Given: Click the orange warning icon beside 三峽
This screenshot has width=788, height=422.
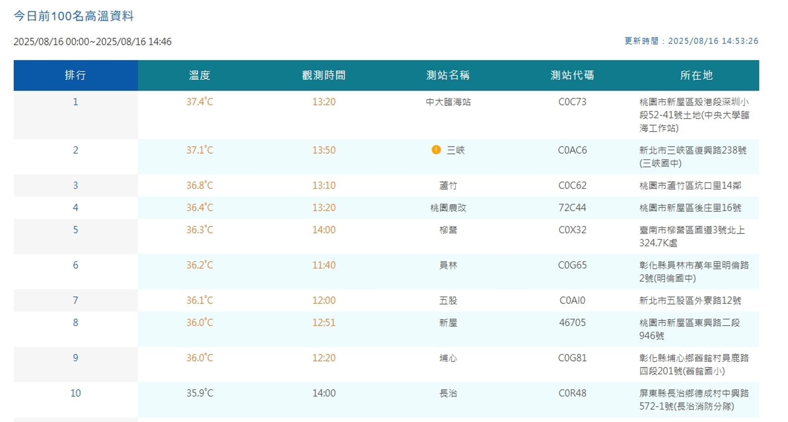Looking at the screenshot, I should [x=436, y=150].
